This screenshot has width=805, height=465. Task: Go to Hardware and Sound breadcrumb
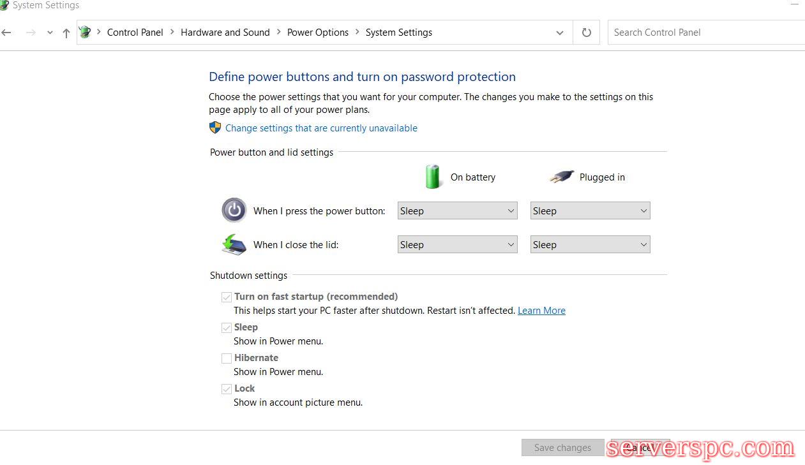tap(225, 33)
